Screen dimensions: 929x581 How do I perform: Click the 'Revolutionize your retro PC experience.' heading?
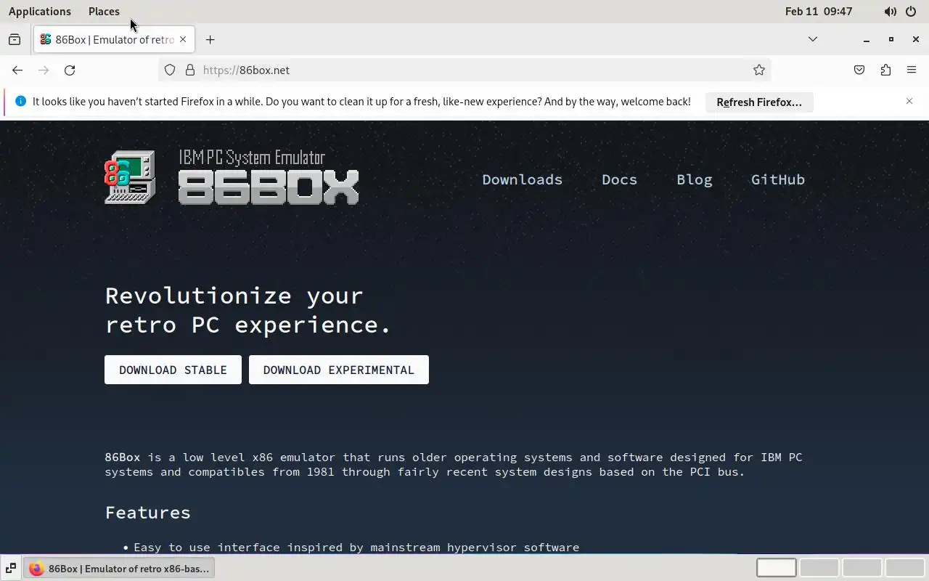(248, 310)
